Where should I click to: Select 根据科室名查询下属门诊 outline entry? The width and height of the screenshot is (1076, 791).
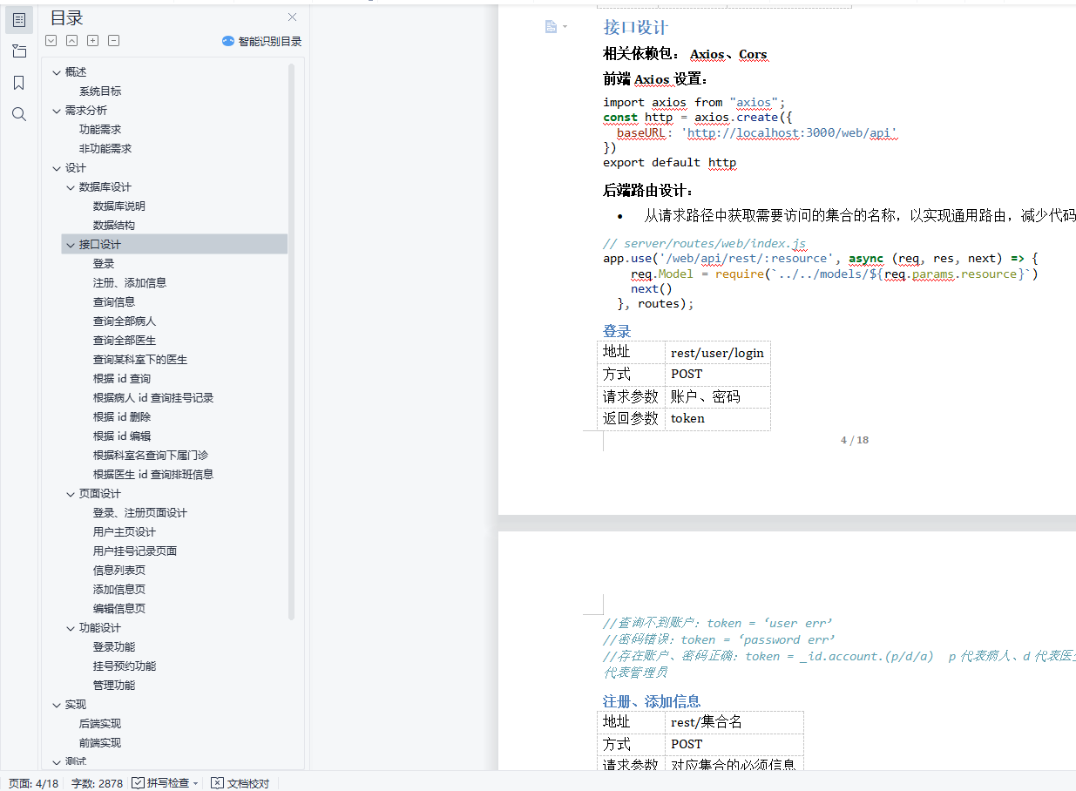(x=151, y=456)
